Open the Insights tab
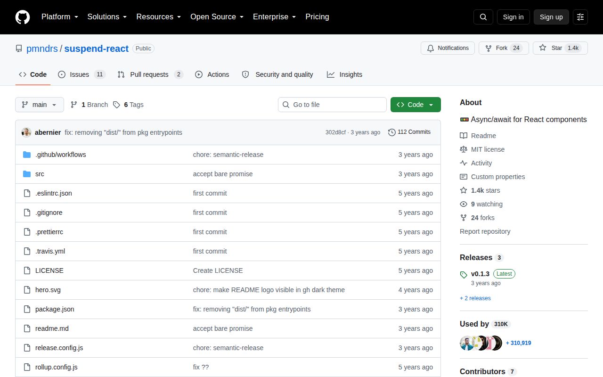The image size is (603, 377). coord(344,74)
